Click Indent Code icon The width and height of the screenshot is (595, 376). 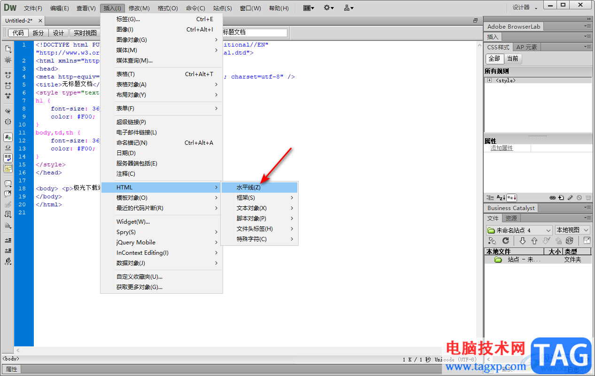pos(8,240)
